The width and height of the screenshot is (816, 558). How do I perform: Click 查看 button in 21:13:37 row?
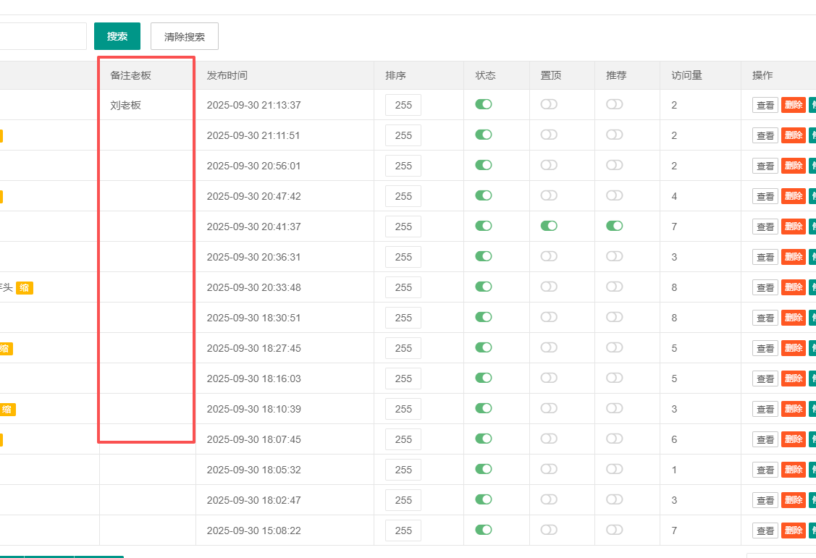[x=765, y=105]
